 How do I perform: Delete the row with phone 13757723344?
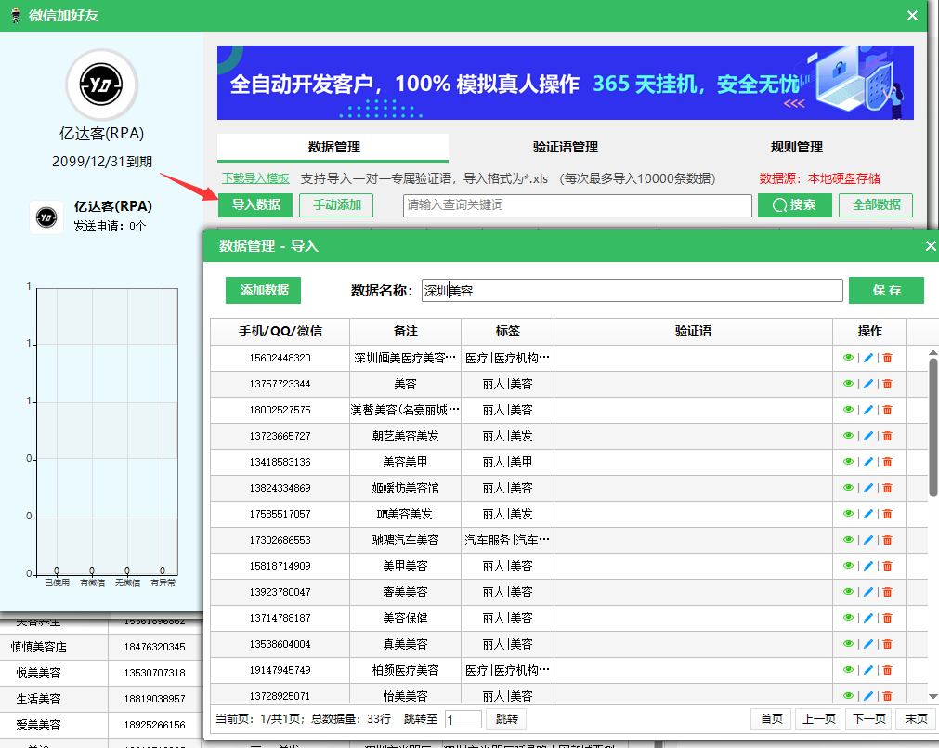click(x=888, y=384)
